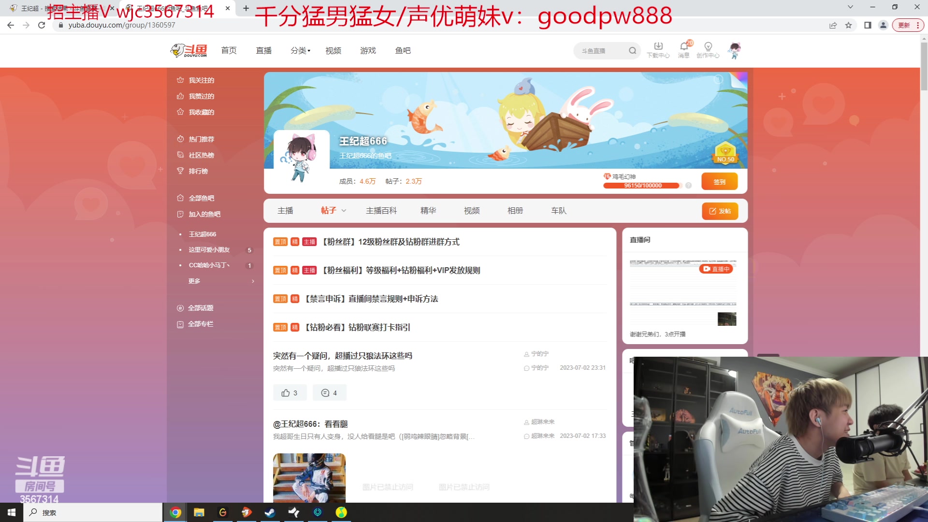Close the second browser tab

coord(228,8)
